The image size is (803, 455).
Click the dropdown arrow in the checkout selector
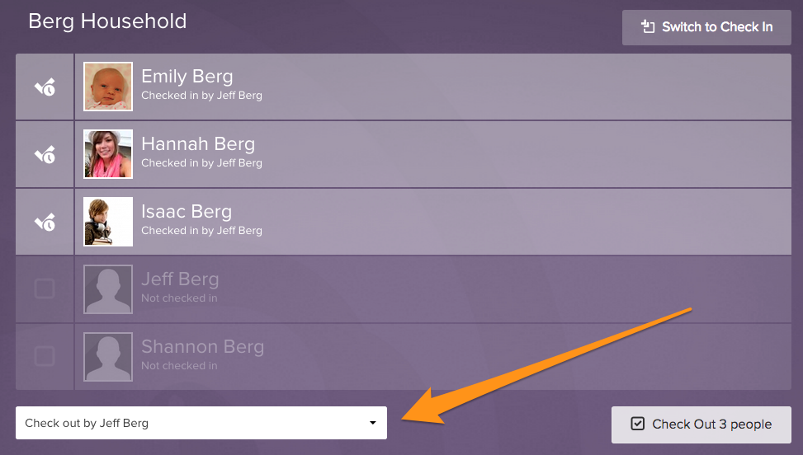372,424
